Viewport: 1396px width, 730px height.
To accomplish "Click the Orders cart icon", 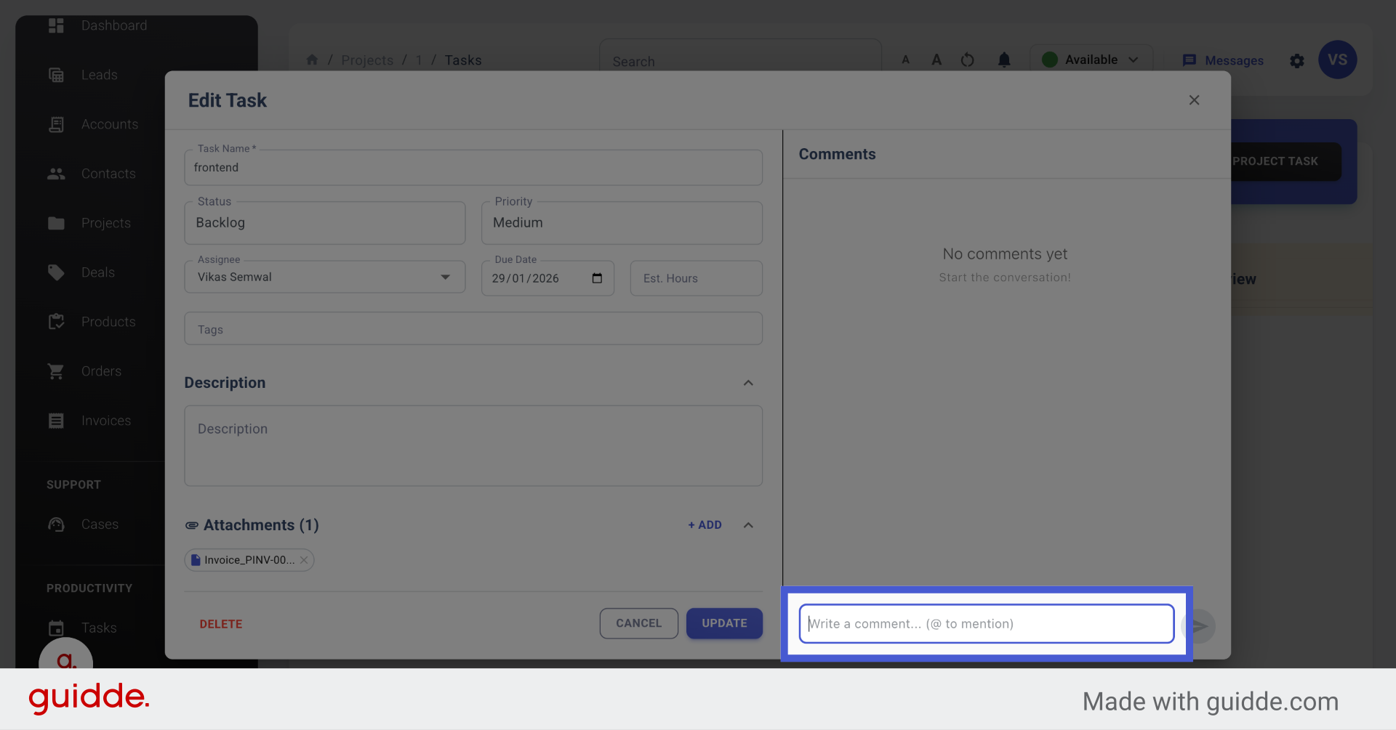I will (x=56, y=371).
